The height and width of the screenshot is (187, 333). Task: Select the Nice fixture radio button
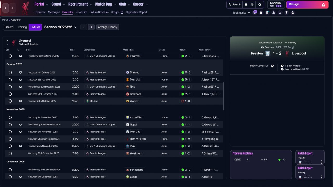click(x=10, y=87)
